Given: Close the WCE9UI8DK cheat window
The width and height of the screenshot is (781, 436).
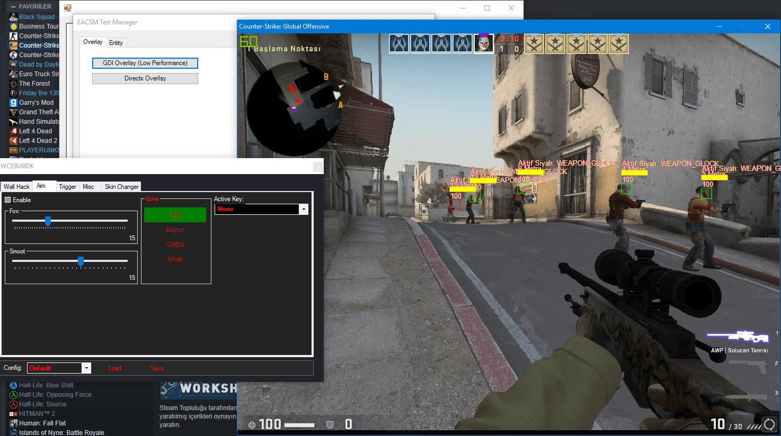Looking at the screenshot, I should pos(317,167).
